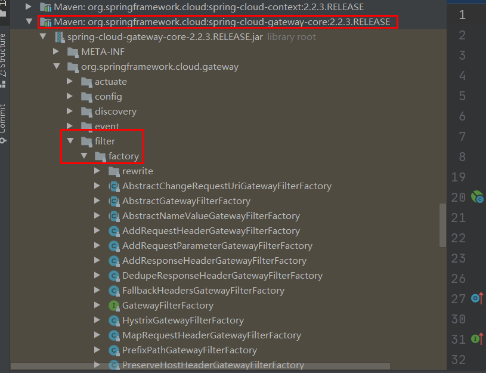The height and width of the screenshot is (373, 486).
Task: Click editor gutter line number 26
Action: pos(458,278)
